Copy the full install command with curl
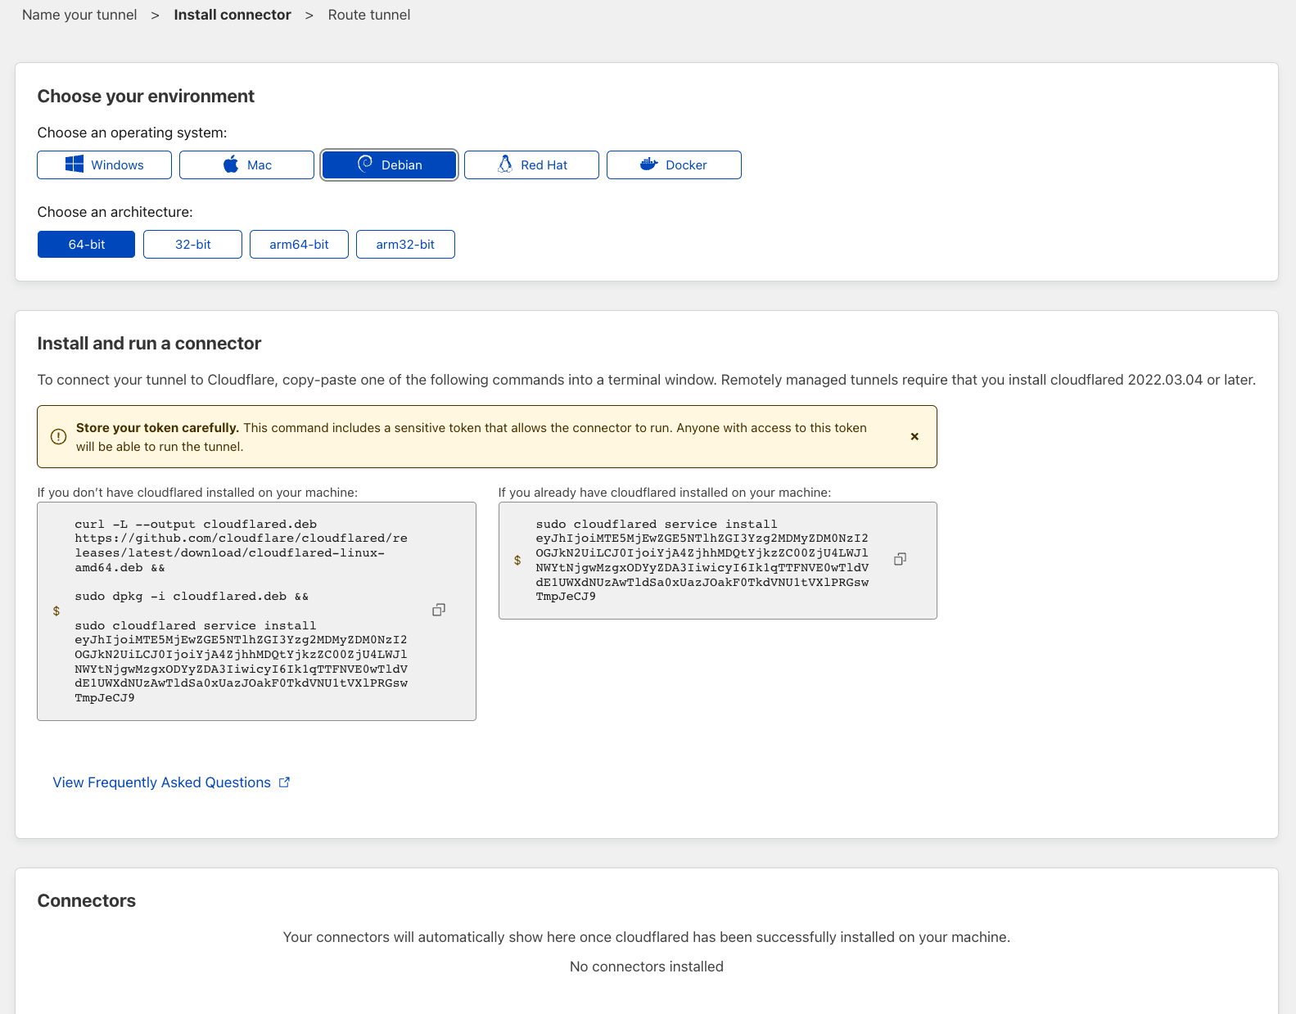This screenshot has width=1296, height=1014. point(439,610)
